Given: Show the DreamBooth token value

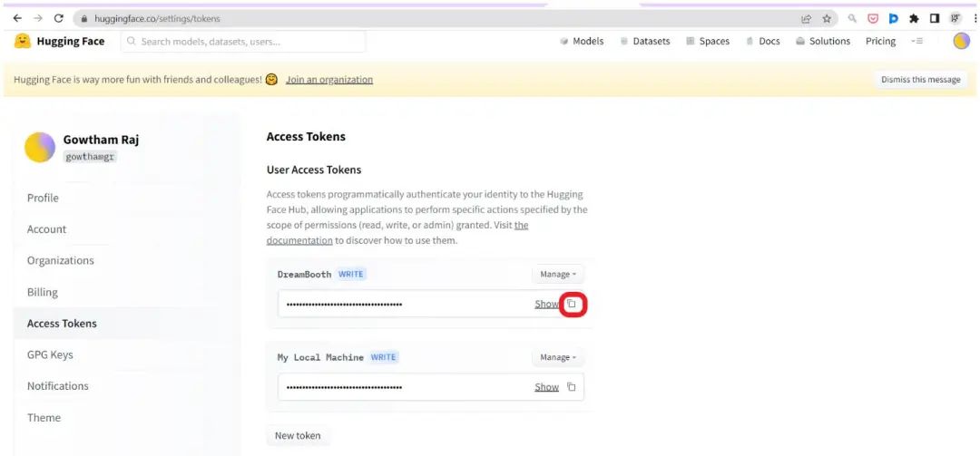Looking at the screenshot, I should (546, 305).
